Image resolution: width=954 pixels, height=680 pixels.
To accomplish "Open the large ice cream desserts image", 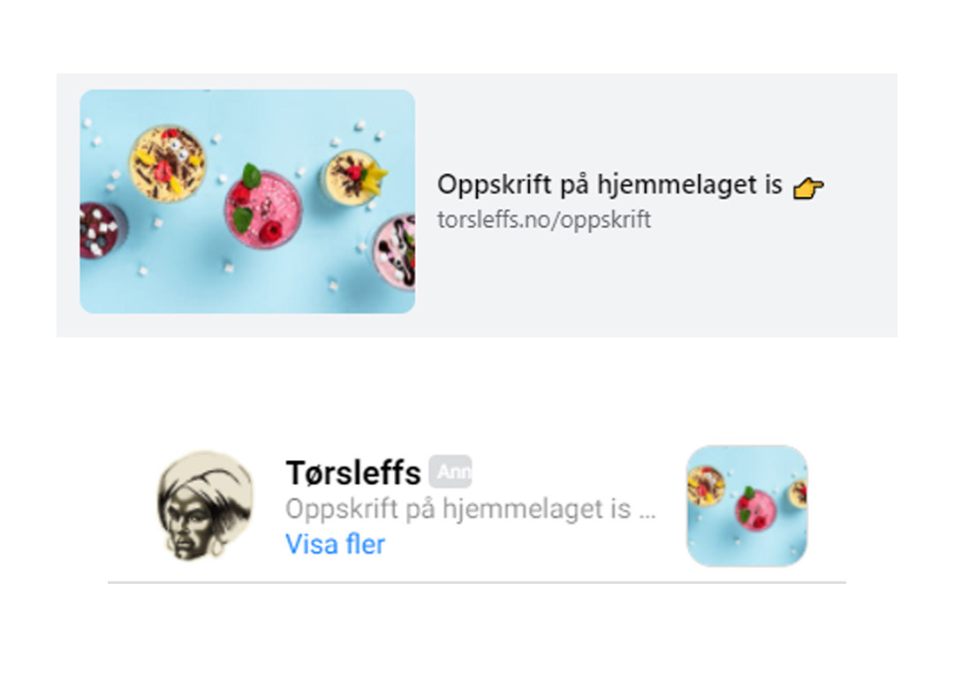I will 247,201.
